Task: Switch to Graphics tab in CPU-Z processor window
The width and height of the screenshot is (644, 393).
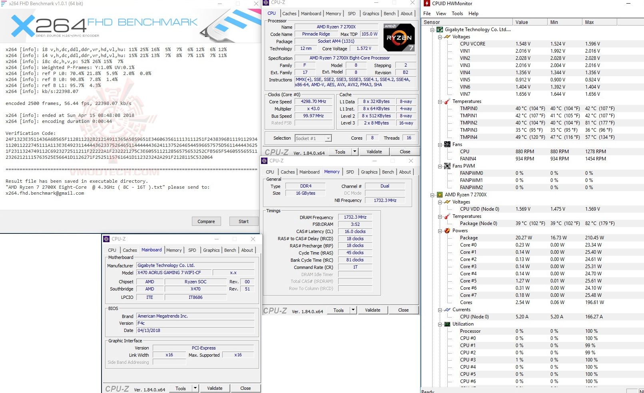Action: [x=371, y=14]
